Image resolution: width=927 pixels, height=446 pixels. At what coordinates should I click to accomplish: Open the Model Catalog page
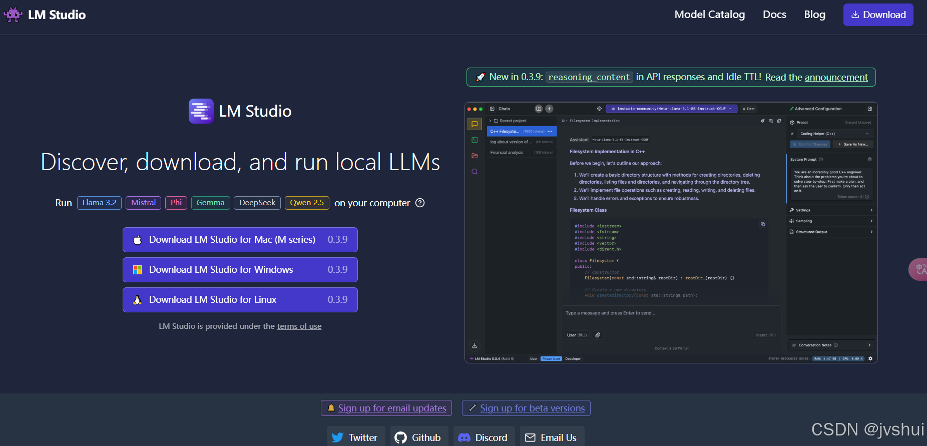point(709,15)
